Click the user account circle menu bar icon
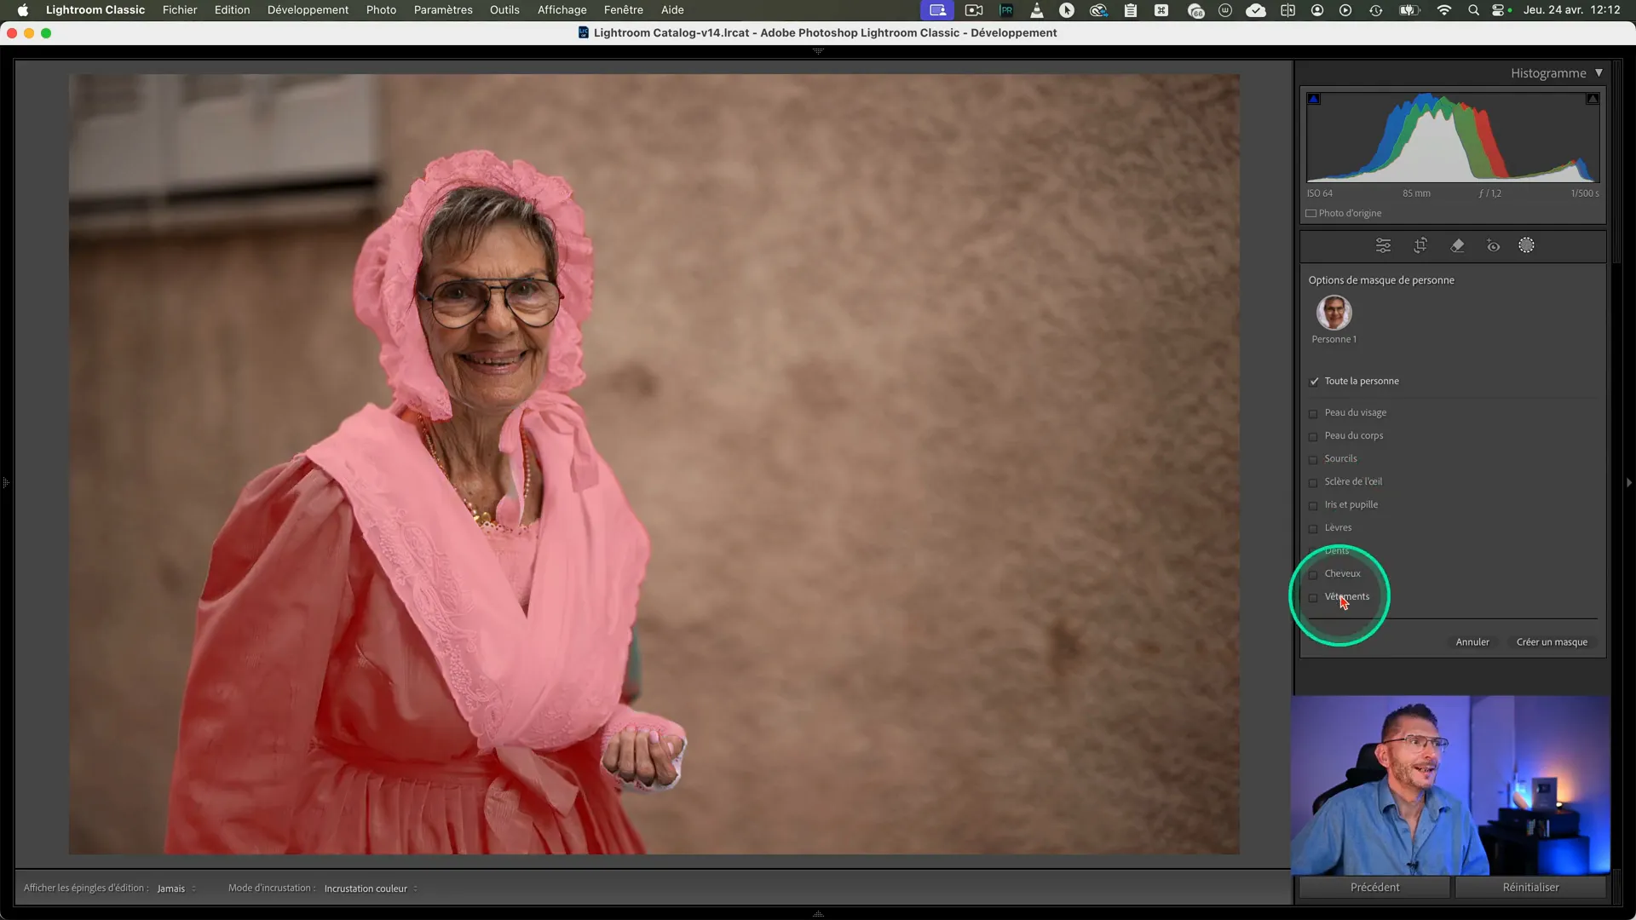This screenshot has height=920, width=1636. [1317, 10]
